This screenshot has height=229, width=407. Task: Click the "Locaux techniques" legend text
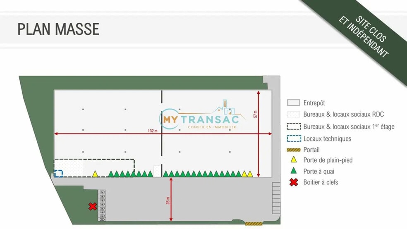pos(327,139)
